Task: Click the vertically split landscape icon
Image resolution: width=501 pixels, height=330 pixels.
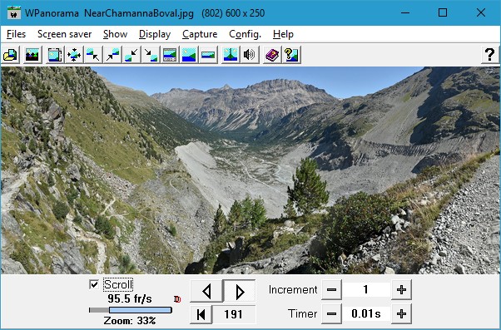Action: click(x=231, y=55)
